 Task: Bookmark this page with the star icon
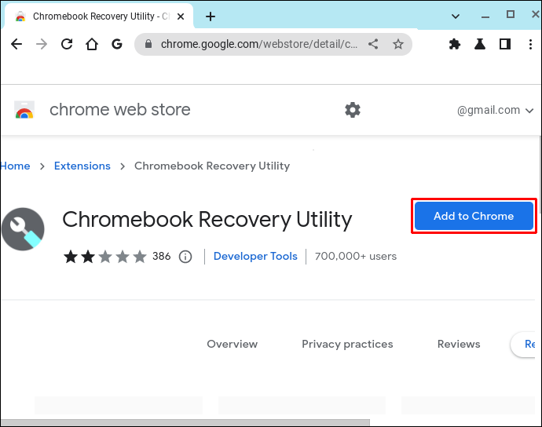tap(398, 44)
